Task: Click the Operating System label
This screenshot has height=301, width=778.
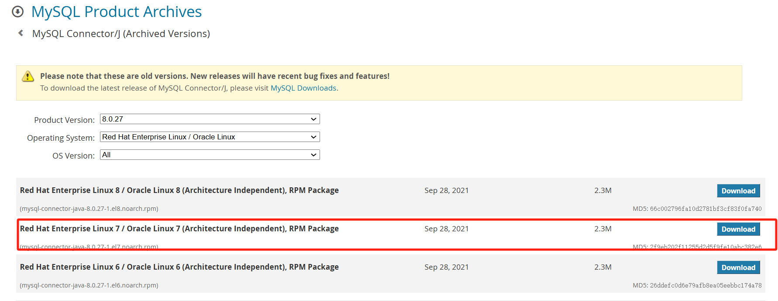Action: click(x=61, y=138)
